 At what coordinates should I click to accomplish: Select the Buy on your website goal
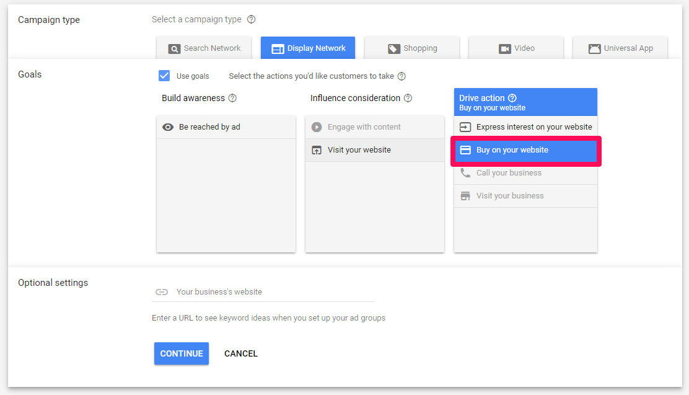coord(525,150)
